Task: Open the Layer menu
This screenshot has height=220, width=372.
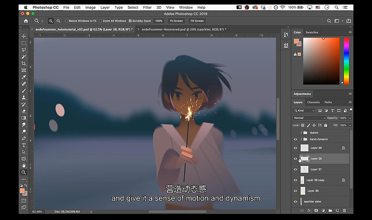Action: click(105, 8)
